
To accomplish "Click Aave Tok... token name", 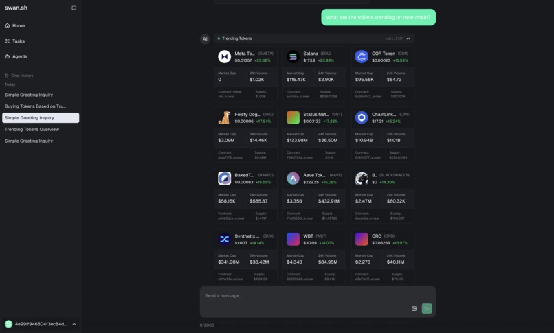I will [314, 175].
